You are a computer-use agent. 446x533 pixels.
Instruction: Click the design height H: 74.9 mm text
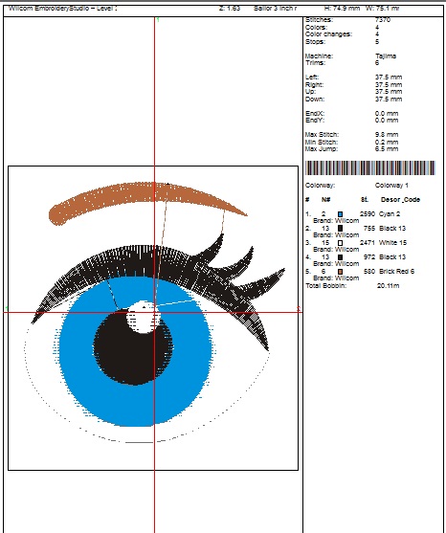click(342, 8)
